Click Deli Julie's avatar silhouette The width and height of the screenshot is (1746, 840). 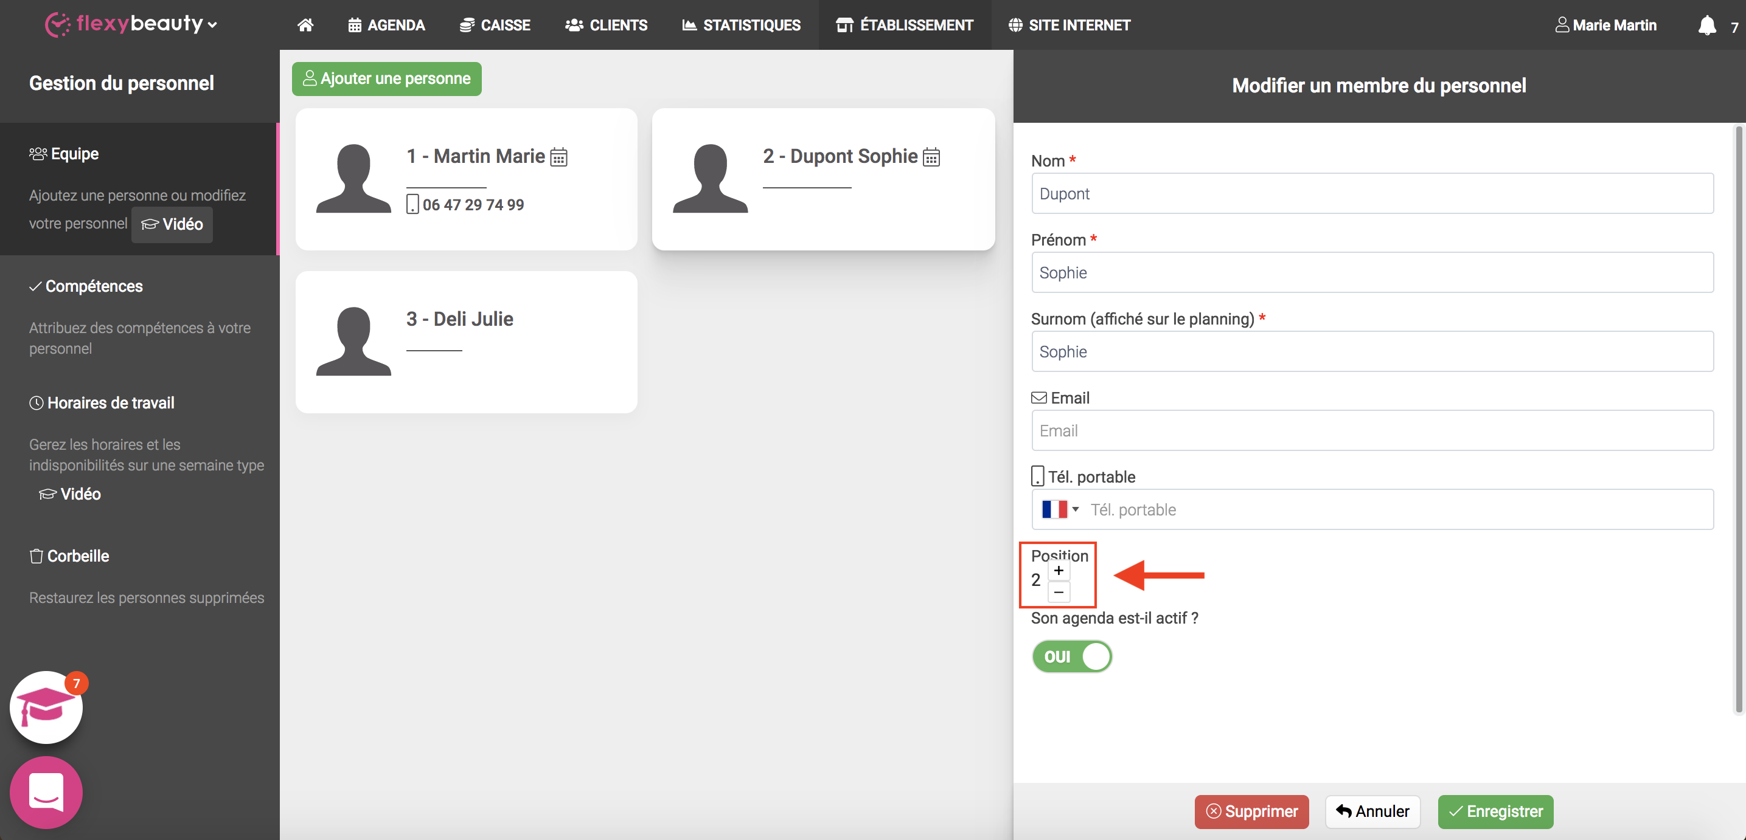353,341
